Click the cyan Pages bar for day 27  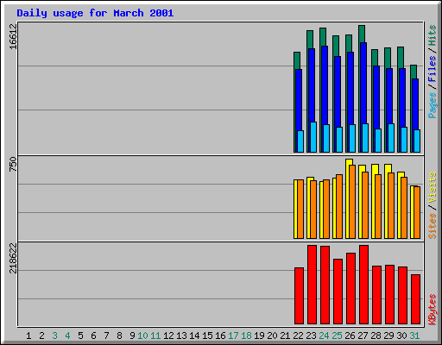pyautogui.click(x=365, y=138)
